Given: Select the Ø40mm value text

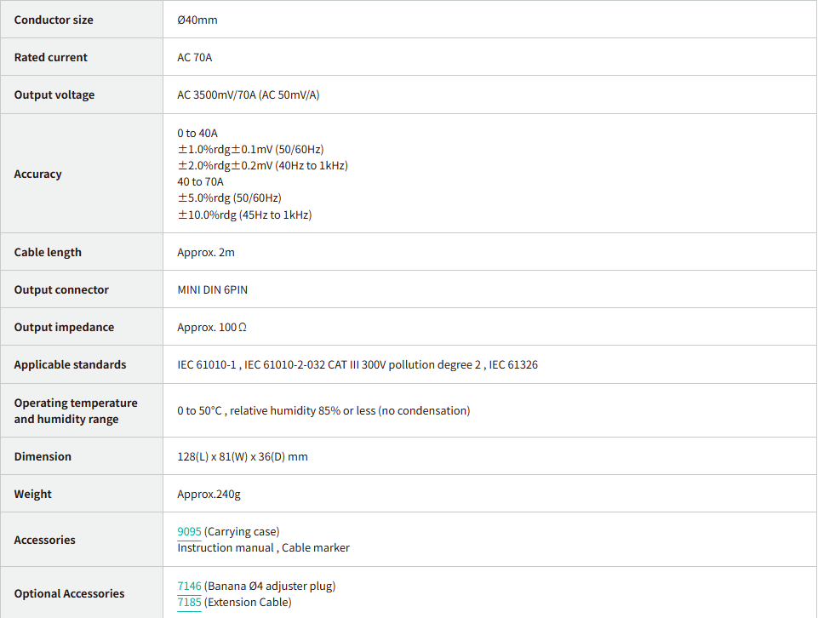Looking at the screenshot, I should pyautogui.click(x=197, y=20).
